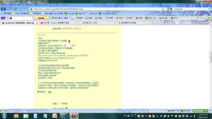
Task: Open the i-part.com.tw file link
Action: [63, 56]
